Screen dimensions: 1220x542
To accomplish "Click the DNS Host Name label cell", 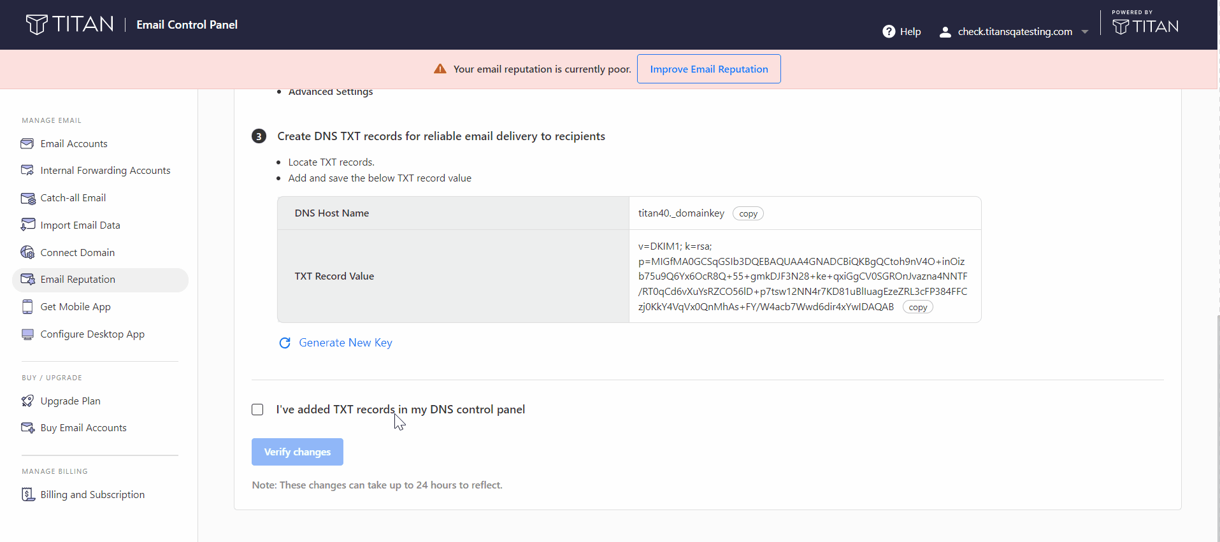I will point(454,213).
